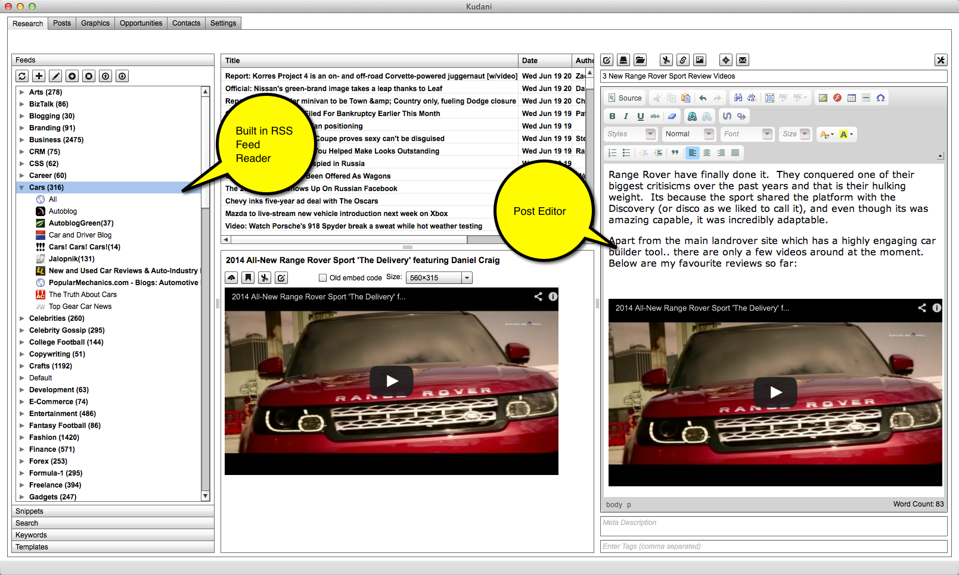This screenshot has width=959, height=575.
Task: Open embed size 560×315 dropdown
Action: pos(439,278)
